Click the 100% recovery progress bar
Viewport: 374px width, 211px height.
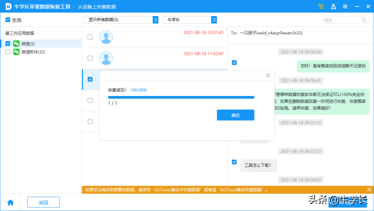coord(181,97)
